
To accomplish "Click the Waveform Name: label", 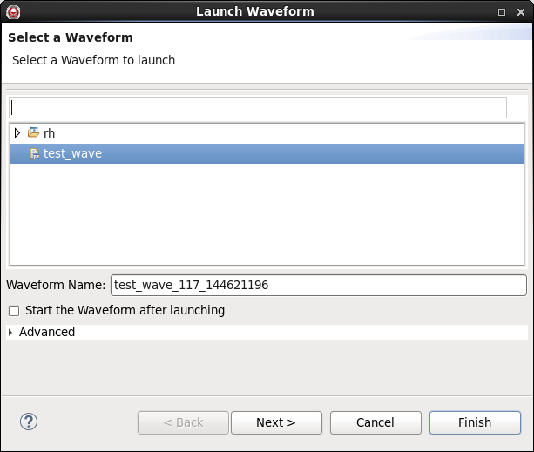I will pos(57,285).
